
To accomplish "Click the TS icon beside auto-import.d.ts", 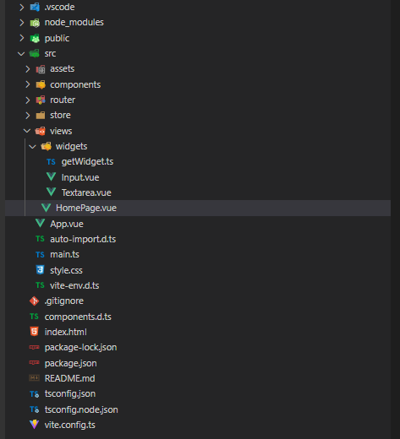I will click(40, 239).
